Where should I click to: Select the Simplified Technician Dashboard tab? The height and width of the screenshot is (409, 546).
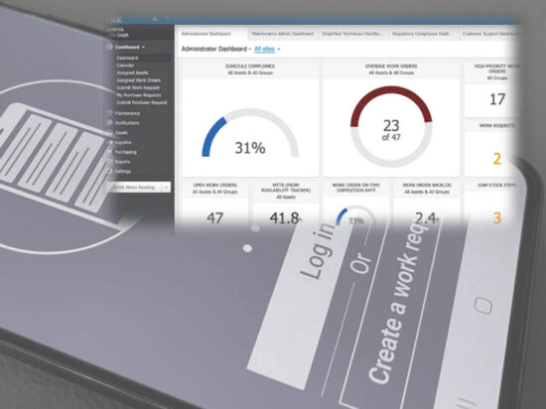(x=352, y=34)
